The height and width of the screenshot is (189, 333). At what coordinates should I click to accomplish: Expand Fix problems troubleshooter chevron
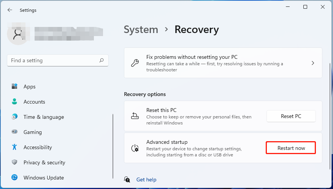pyautogui.click(x=313, y=63)
